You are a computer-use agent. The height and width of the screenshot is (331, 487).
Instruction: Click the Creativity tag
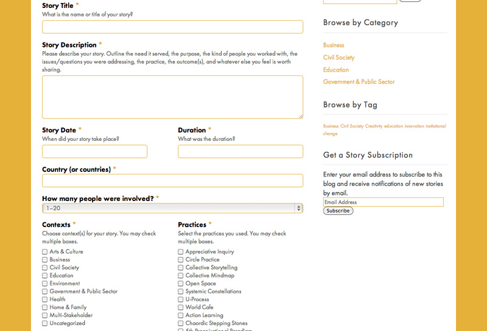pos(374,126)
